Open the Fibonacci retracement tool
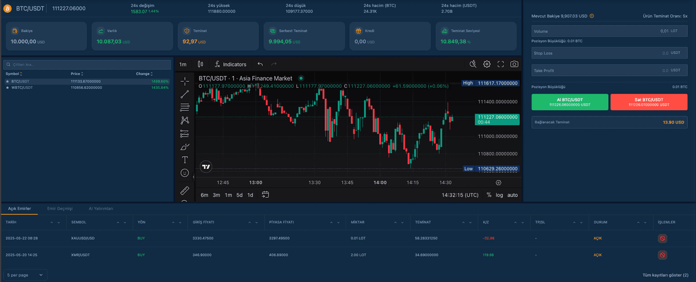Viewport: 696px width, 282px height. click(185, 107)
